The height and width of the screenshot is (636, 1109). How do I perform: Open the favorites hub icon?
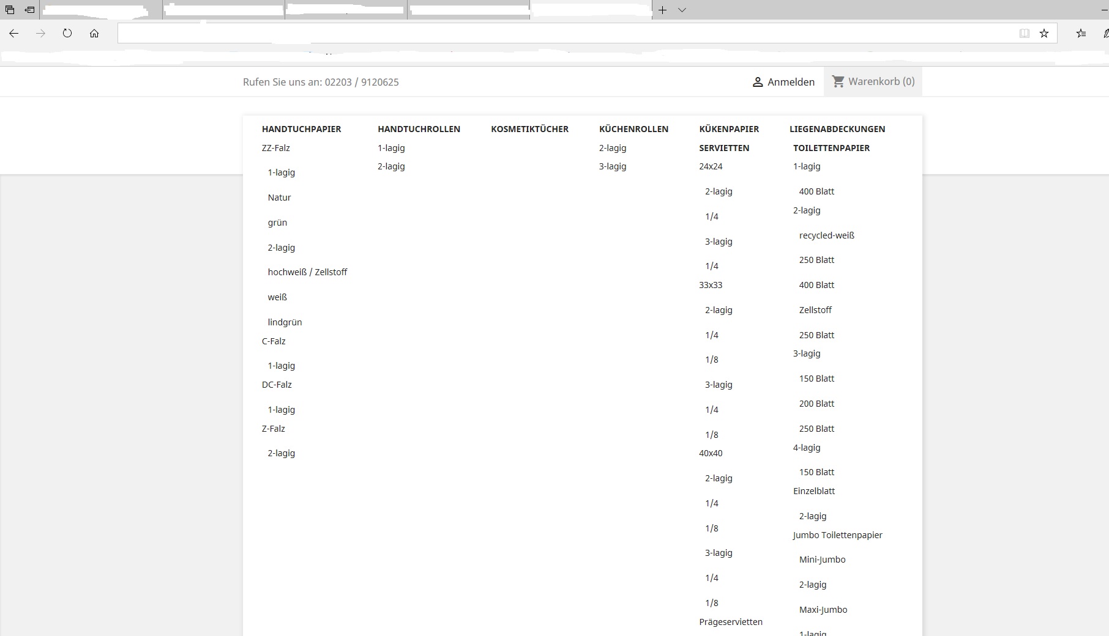(x=1081, y=33)
